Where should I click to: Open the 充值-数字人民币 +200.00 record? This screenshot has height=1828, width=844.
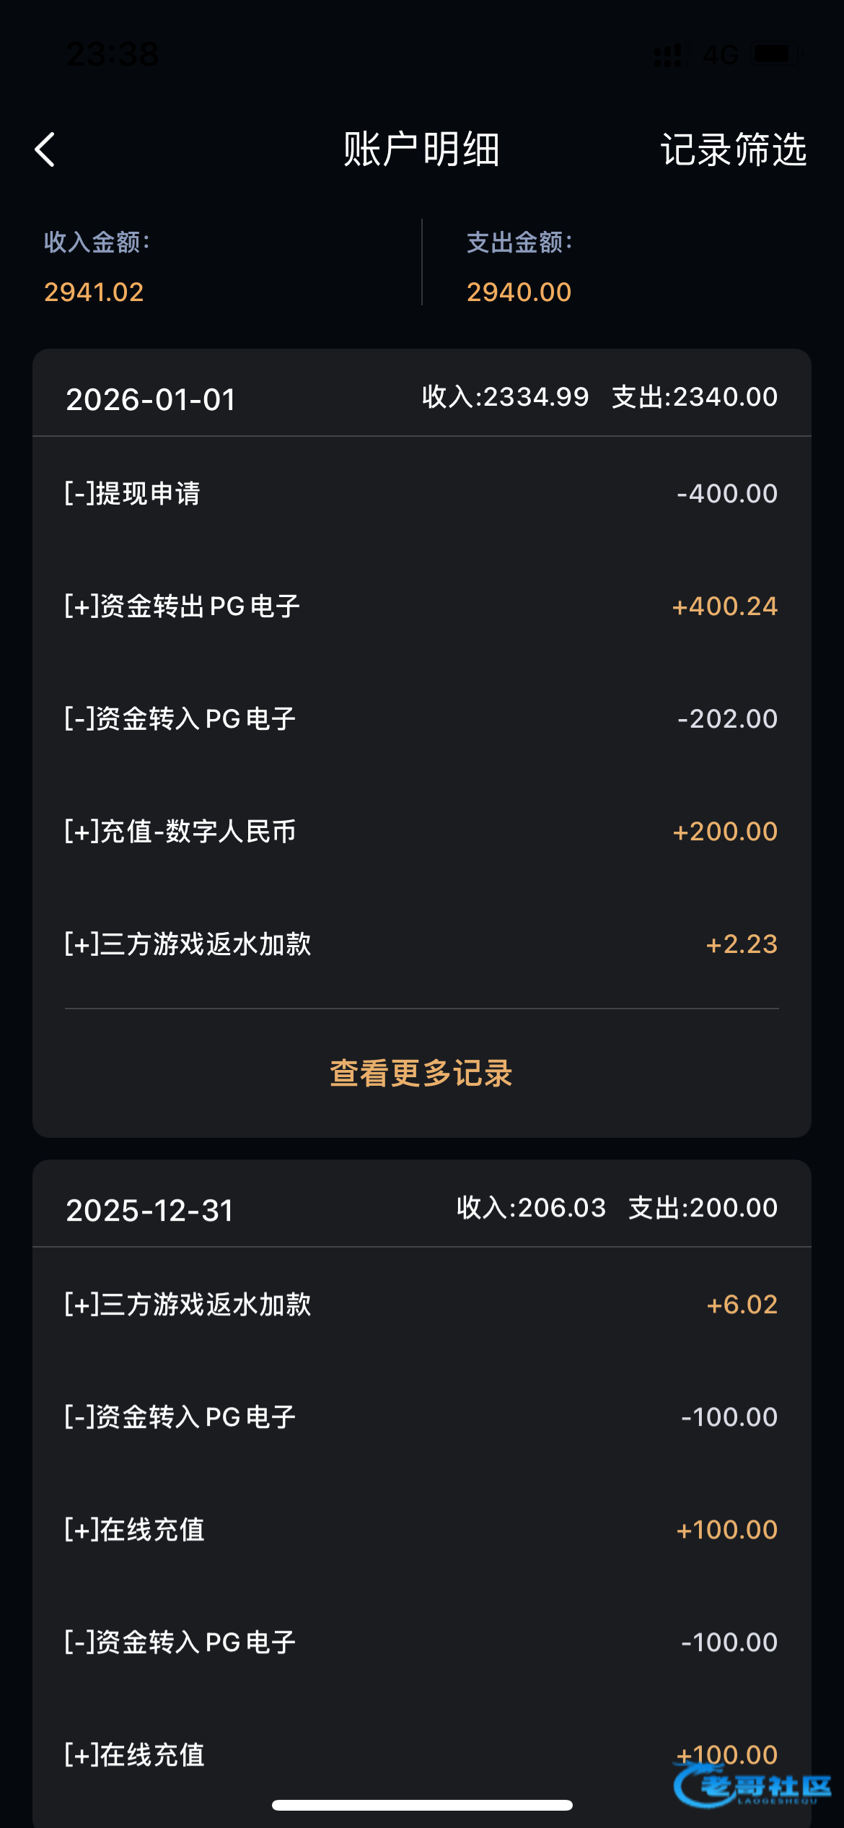pos(421,831)
